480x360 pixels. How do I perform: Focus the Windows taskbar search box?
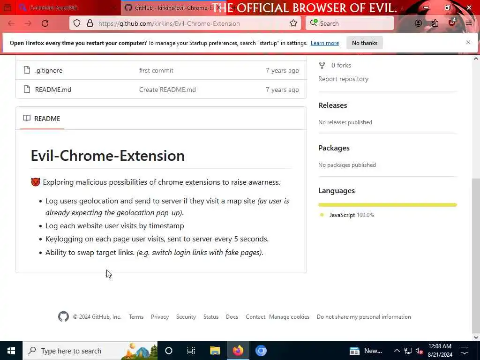[x=90, y=351]
